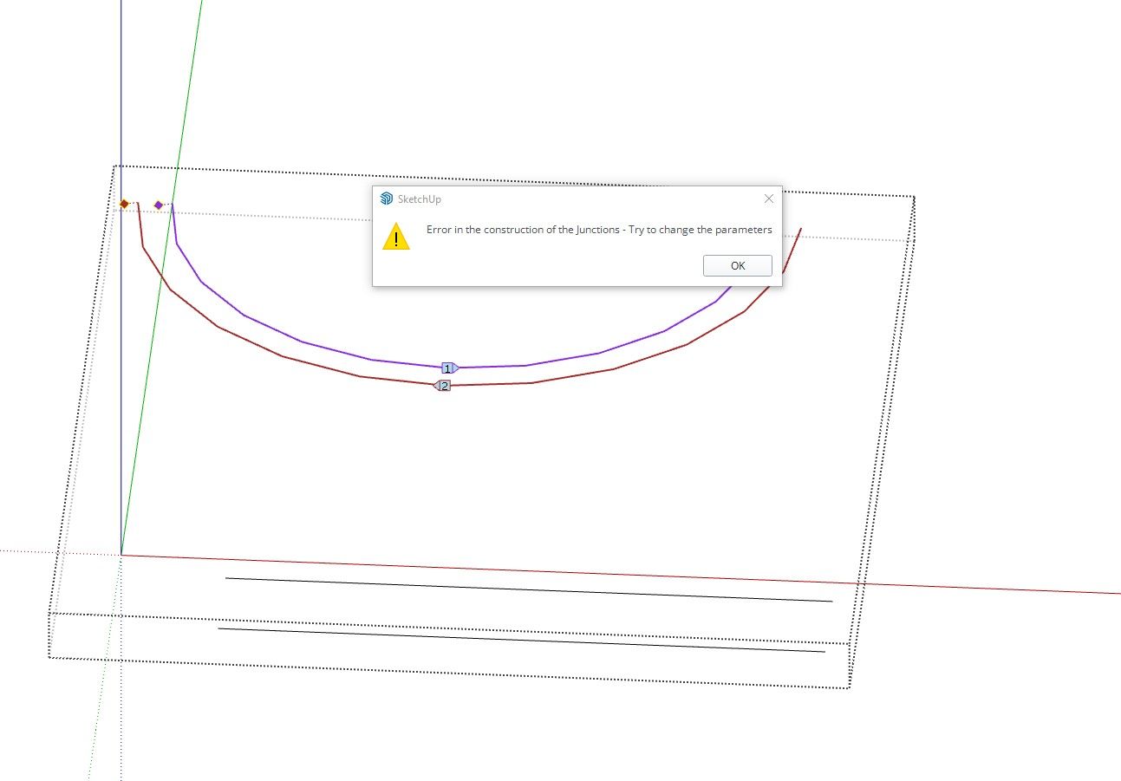Image resolution: width=1121 pixels, height=781 pixels.
Task: Close the SketchUp error dialog with X
Action: point(768,199)
